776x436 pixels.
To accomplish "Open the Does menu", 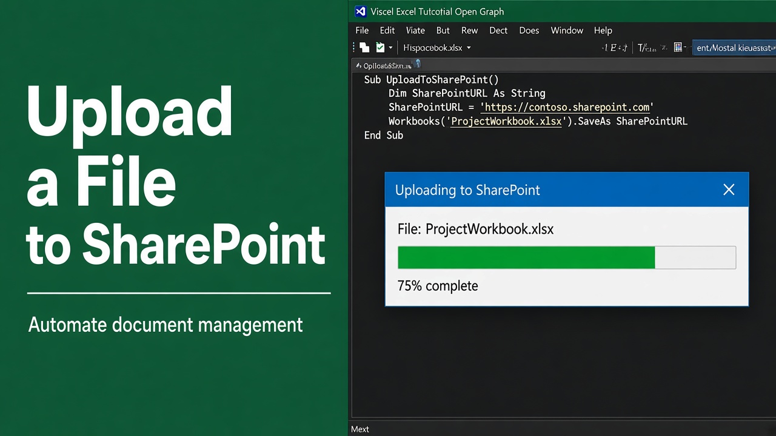I will (529, 30).
